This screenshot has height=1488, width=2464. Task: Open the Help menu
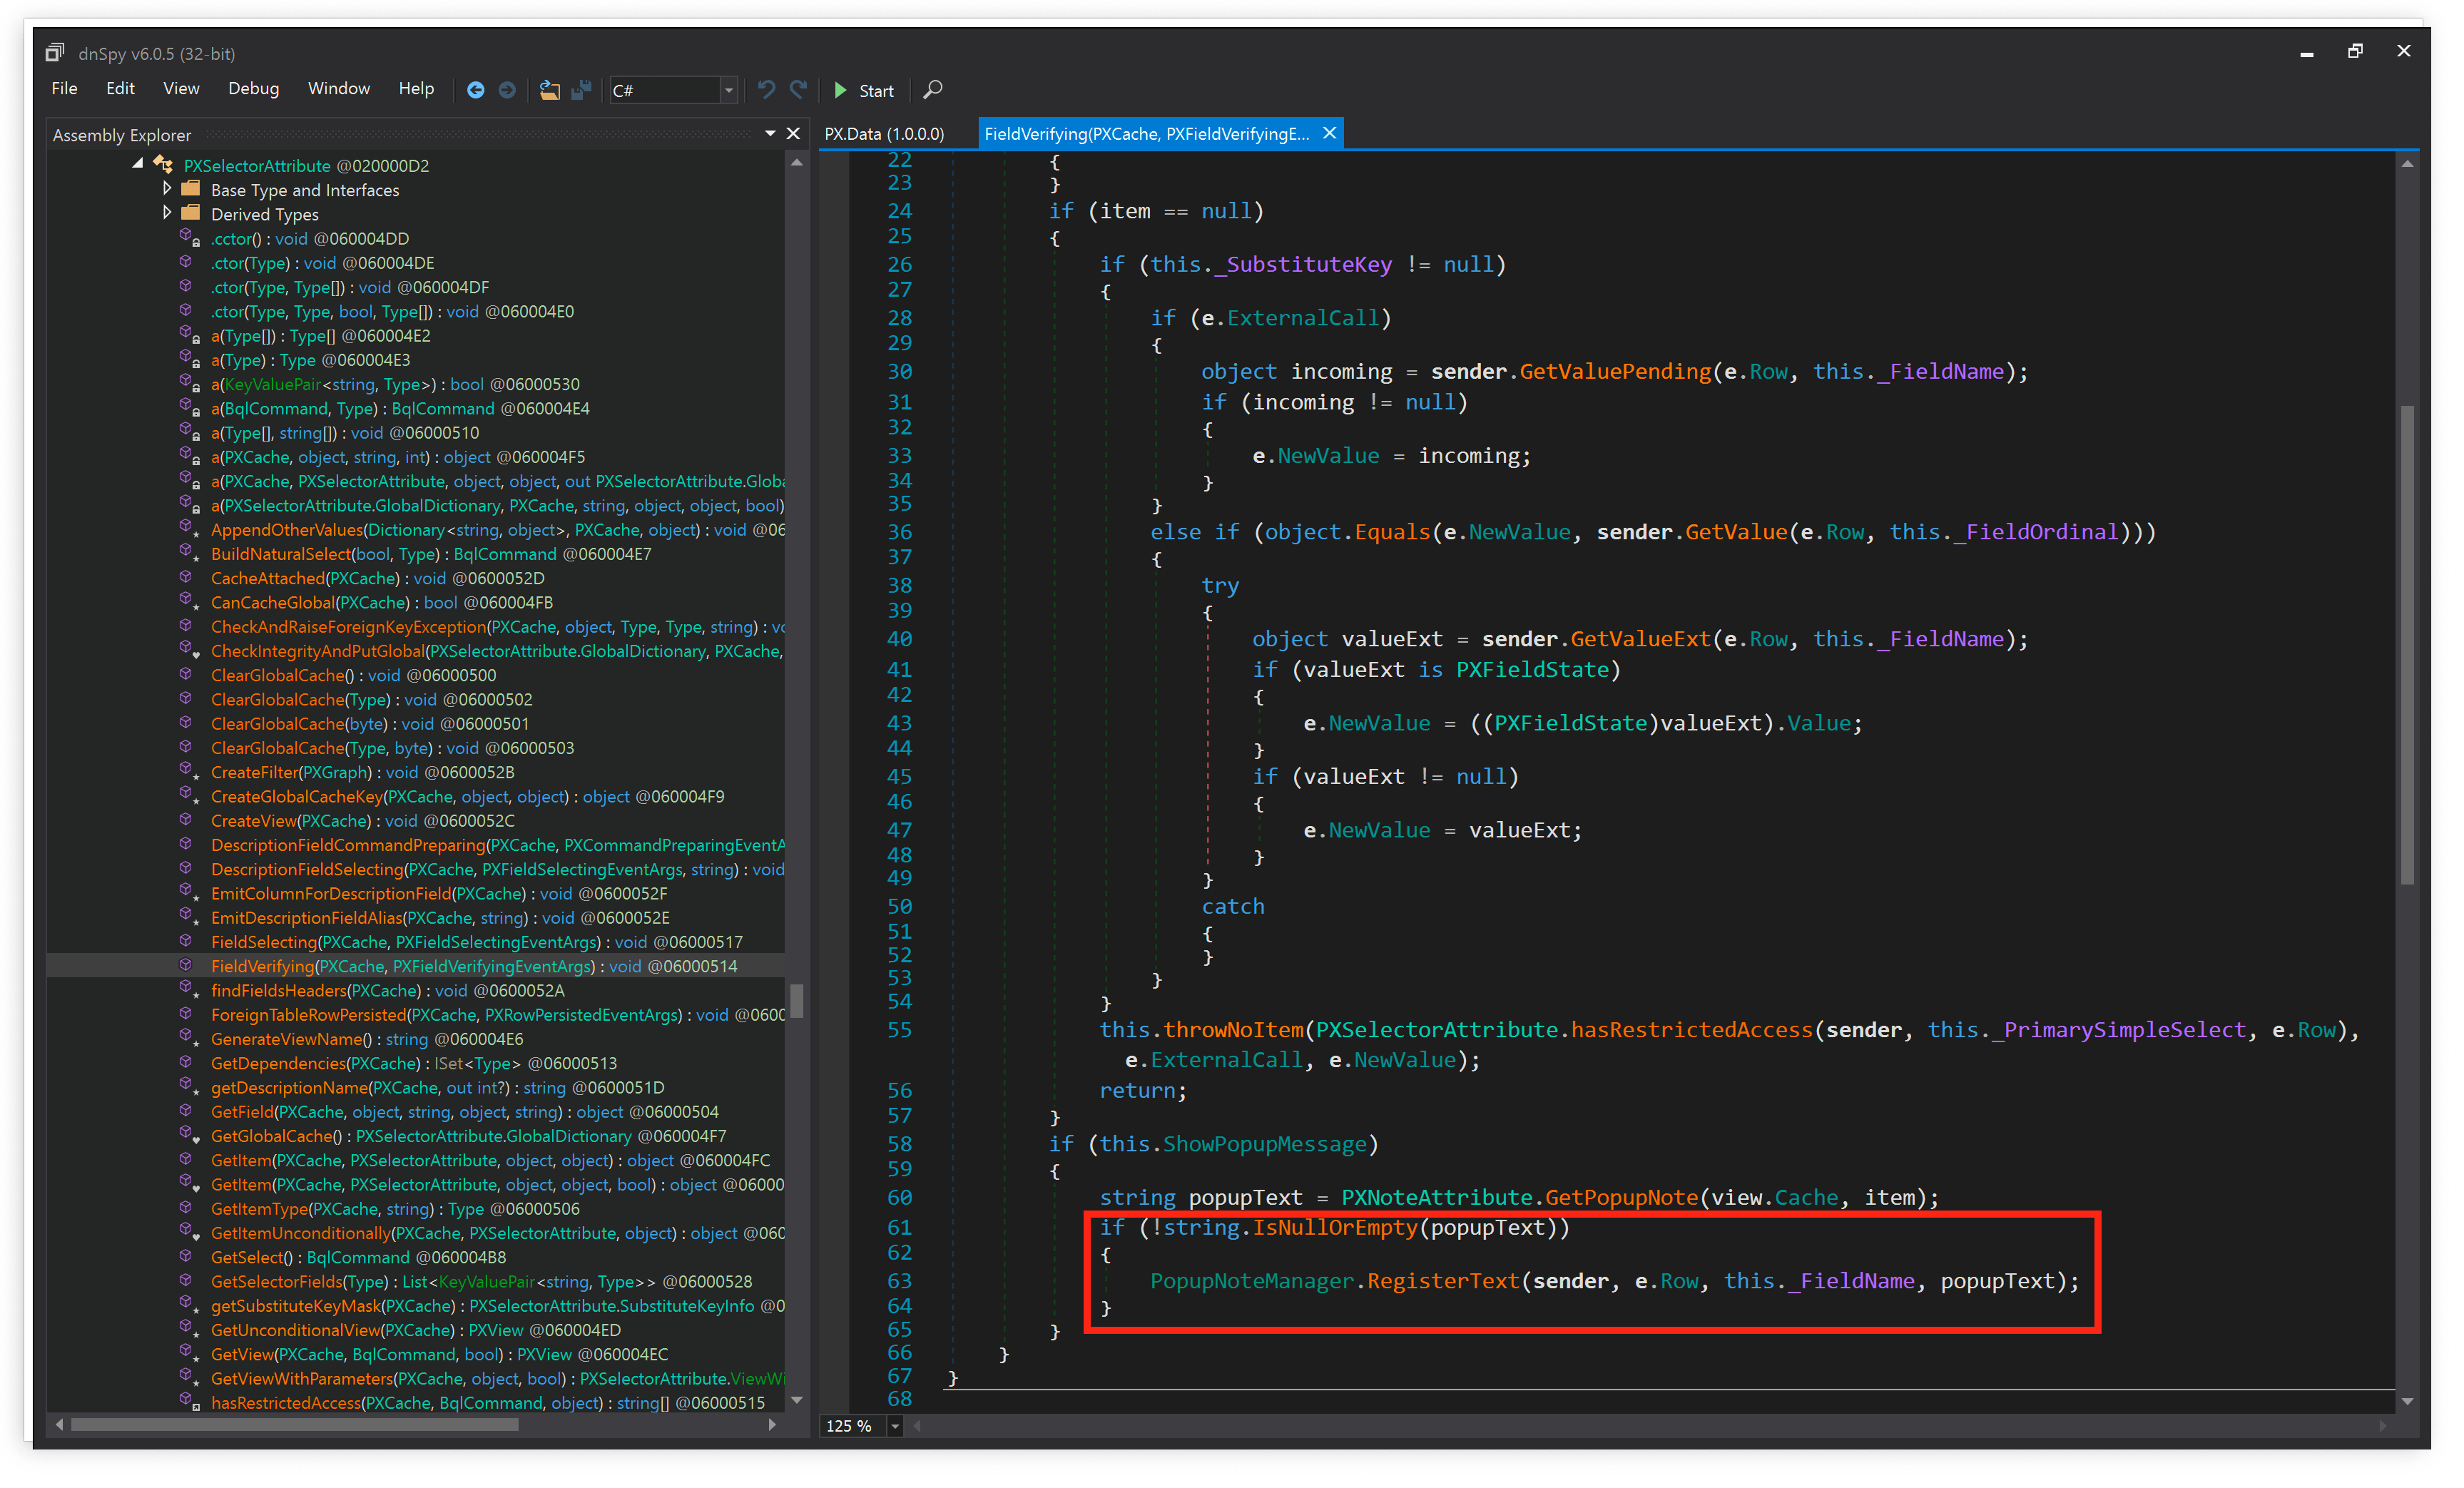click(x=416, y=89)
